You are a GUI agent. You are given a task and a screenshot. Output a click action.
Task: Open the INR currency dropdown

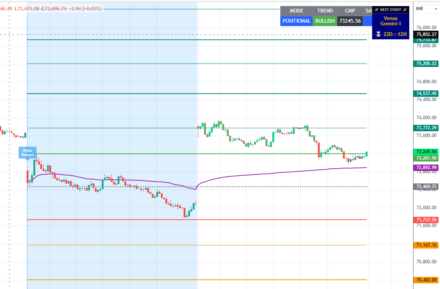point(426,9)
